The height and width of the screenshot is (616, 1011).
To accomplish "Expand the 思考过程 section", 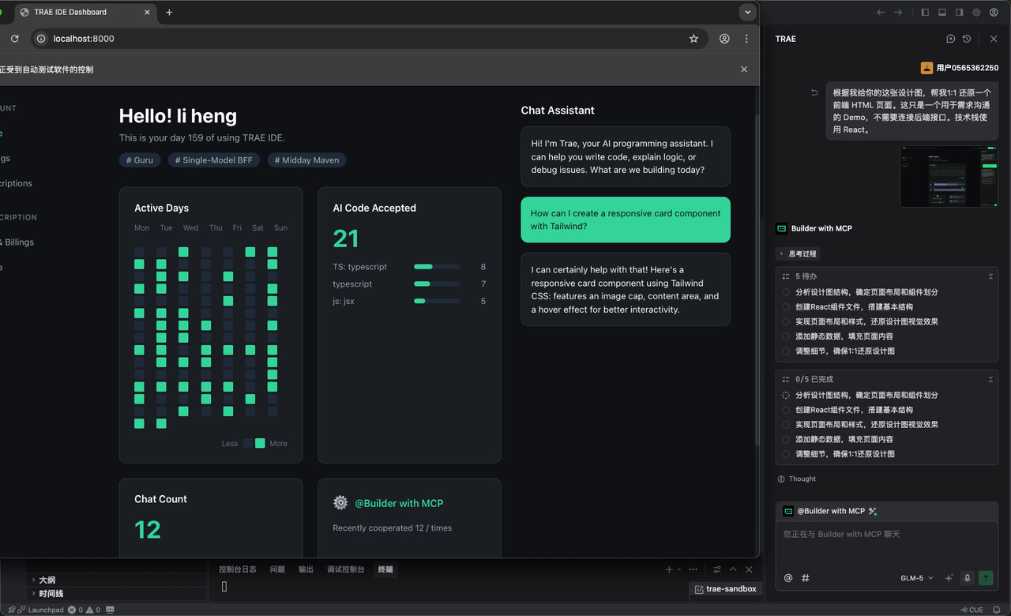I will (x=798, y=254).
